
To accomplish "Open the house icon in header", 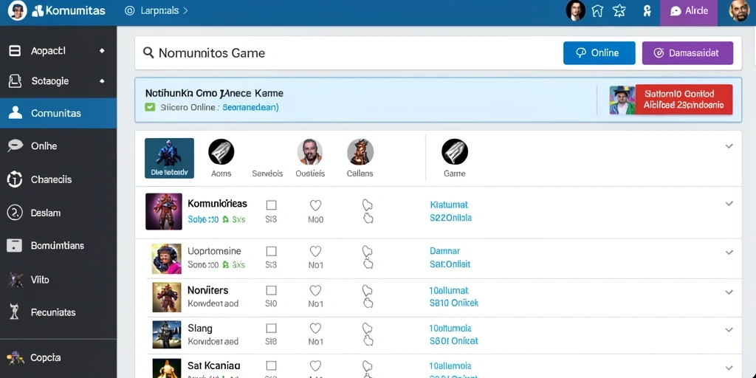I will pyautogui.click(x=597, y=10).
